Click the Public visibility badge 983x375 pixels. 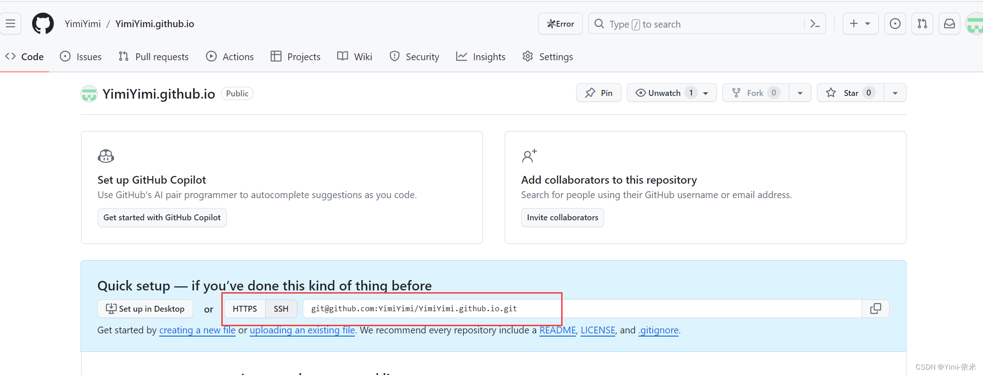(x=237, y=93)
